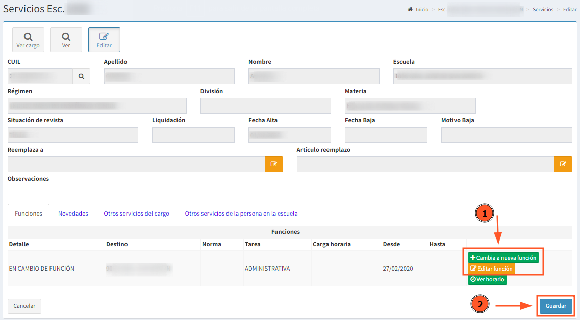Focus the CUIL input field
This screenshot has height=320, width=580.
40,76
